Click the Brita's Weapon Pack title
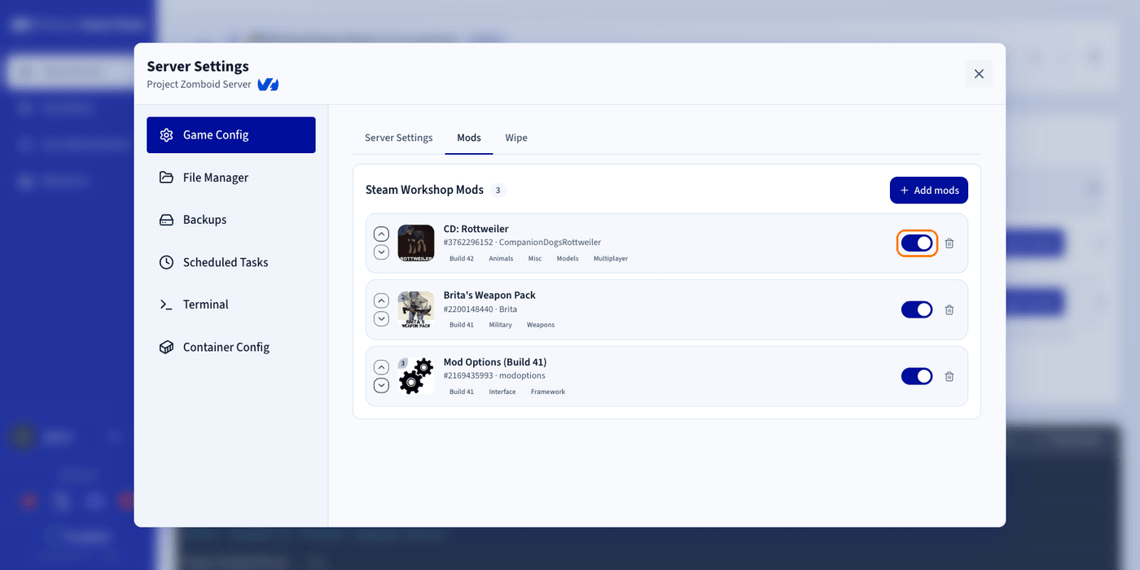 [489, 295]
